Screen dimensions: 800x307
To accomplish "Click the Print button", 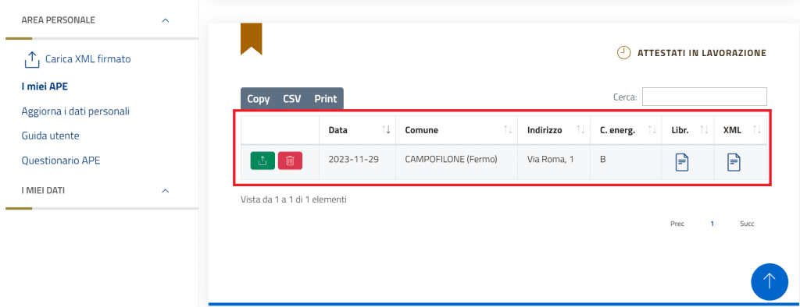I will [326, 99].
